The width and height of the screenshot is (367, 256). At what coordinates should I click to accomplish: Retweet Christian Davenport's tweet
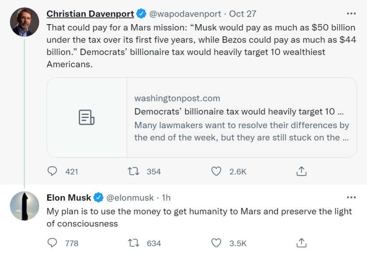click(x=132, y=171)
